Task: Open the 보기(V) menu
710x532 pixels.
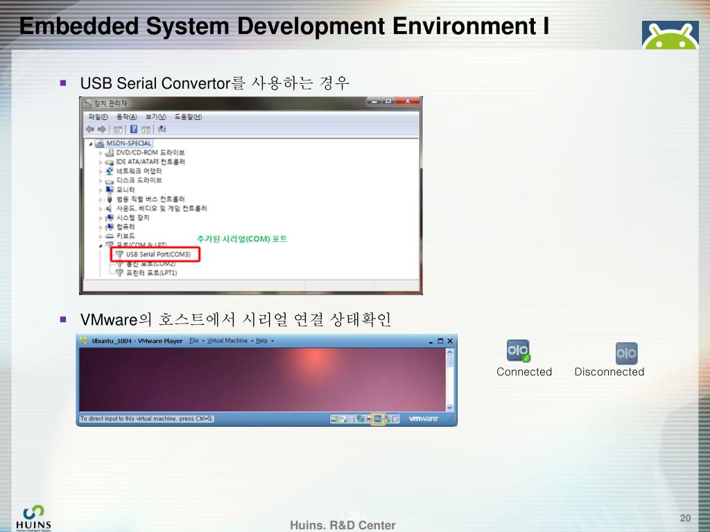Action: point(155,116)
